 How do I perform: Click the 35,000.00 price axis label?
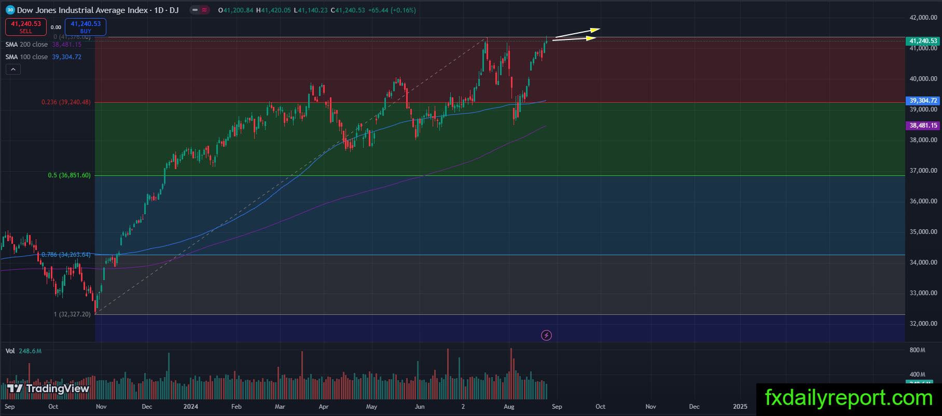923,232
